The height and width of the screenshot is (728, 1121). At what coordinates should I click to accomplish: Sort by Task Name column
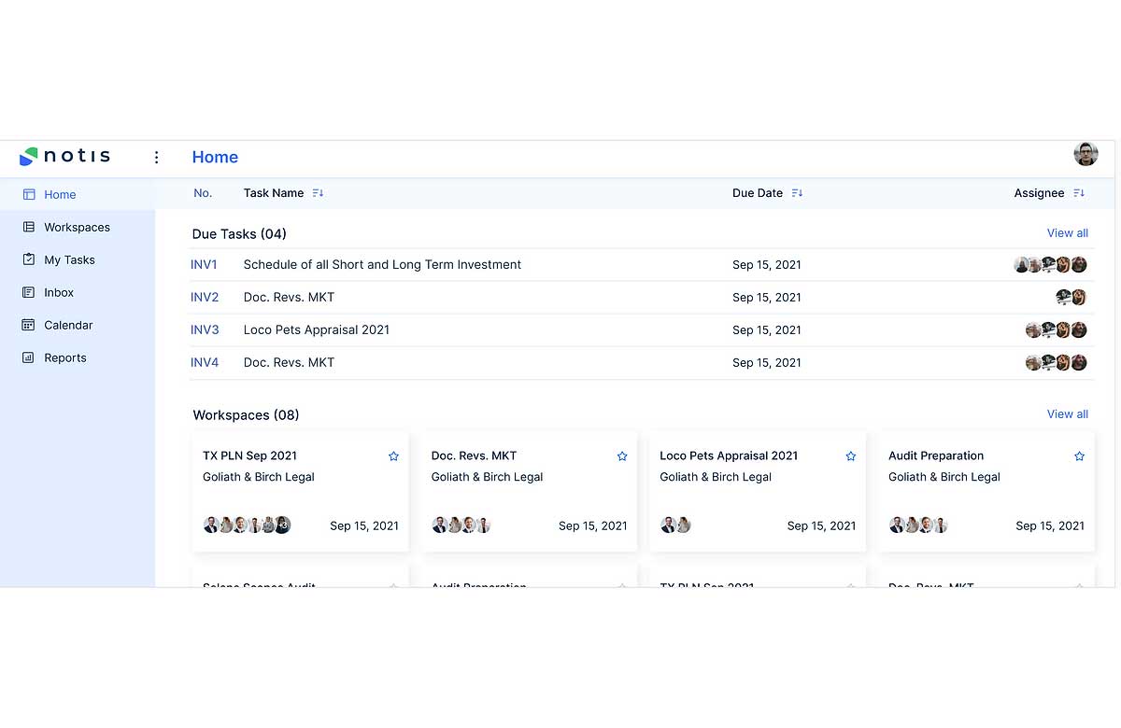click(318, 193)
